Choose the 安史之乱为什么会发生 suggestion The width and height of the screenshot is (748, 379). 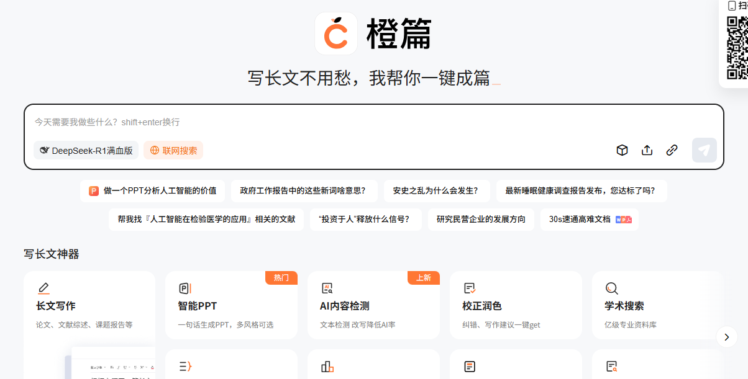click(436, 191)
